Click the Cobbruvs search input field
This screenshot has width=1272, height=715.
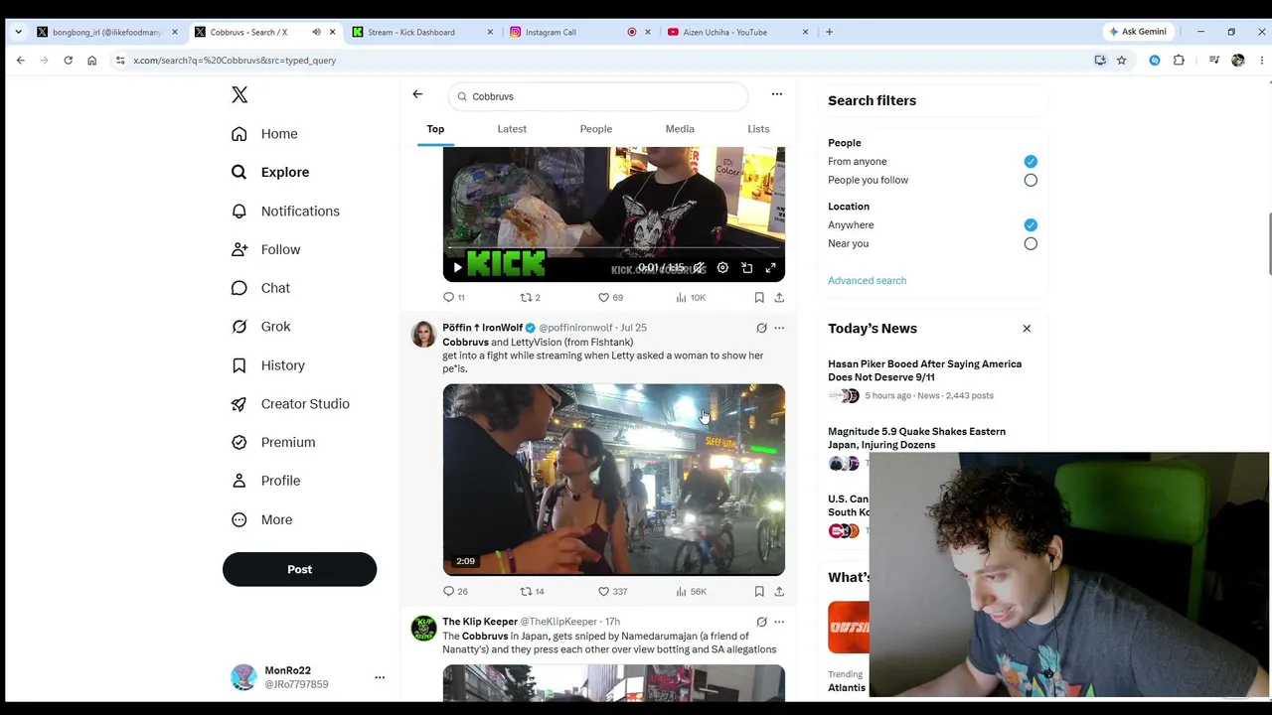(x=598, y=96)
